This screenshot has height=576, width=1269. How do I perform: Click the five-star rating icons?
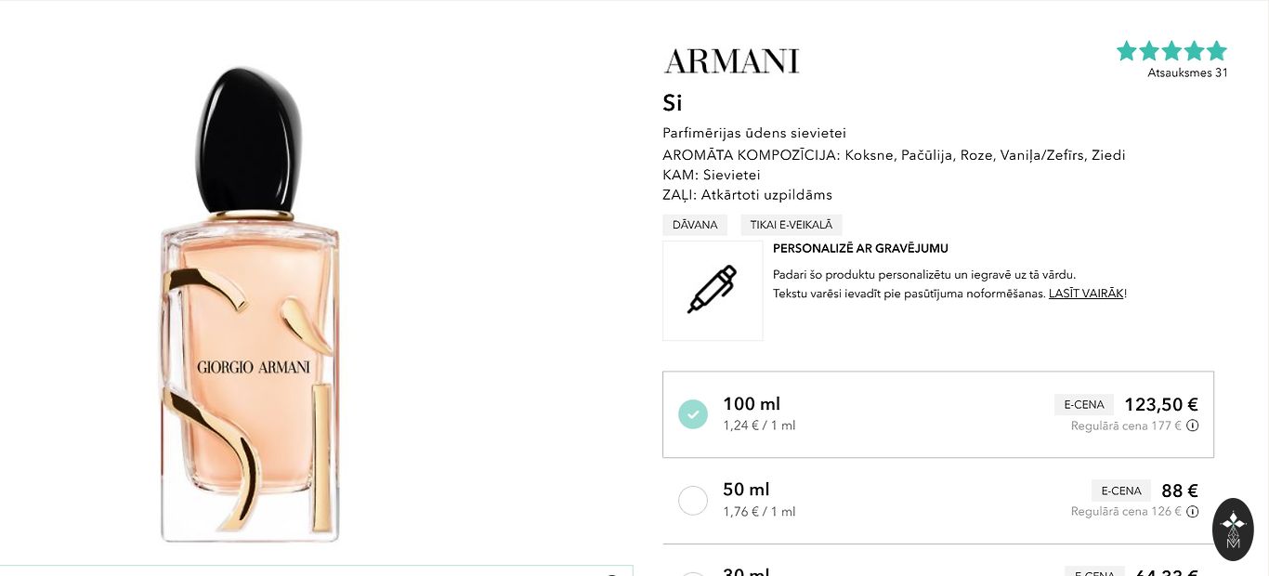(x=1171, y=51)
